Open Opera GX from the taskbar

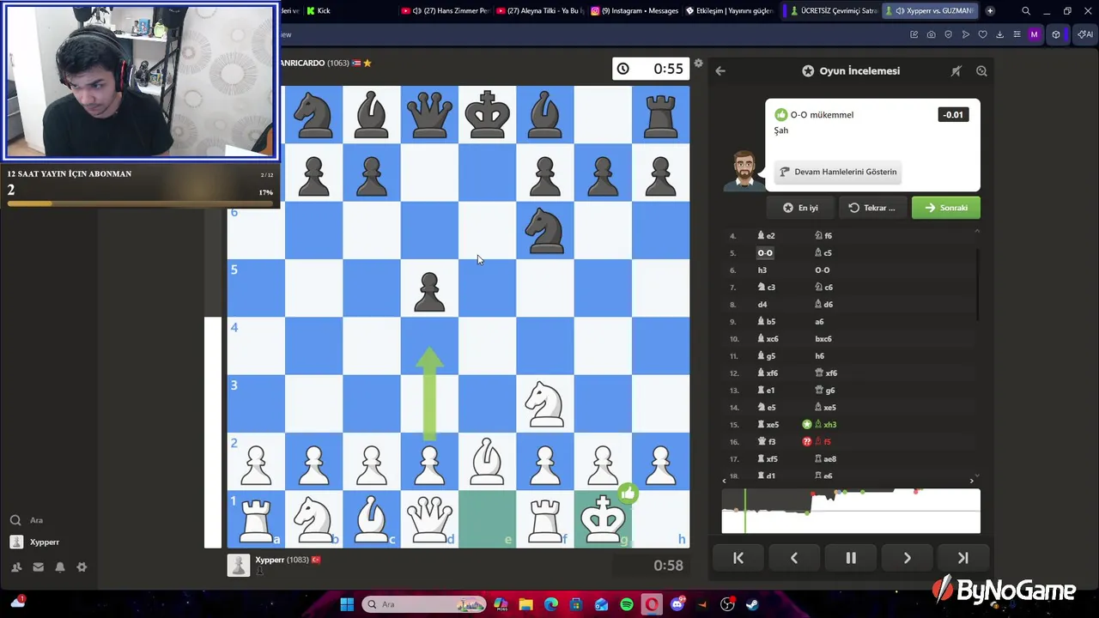pyautogui.click(x=653, y=604)
